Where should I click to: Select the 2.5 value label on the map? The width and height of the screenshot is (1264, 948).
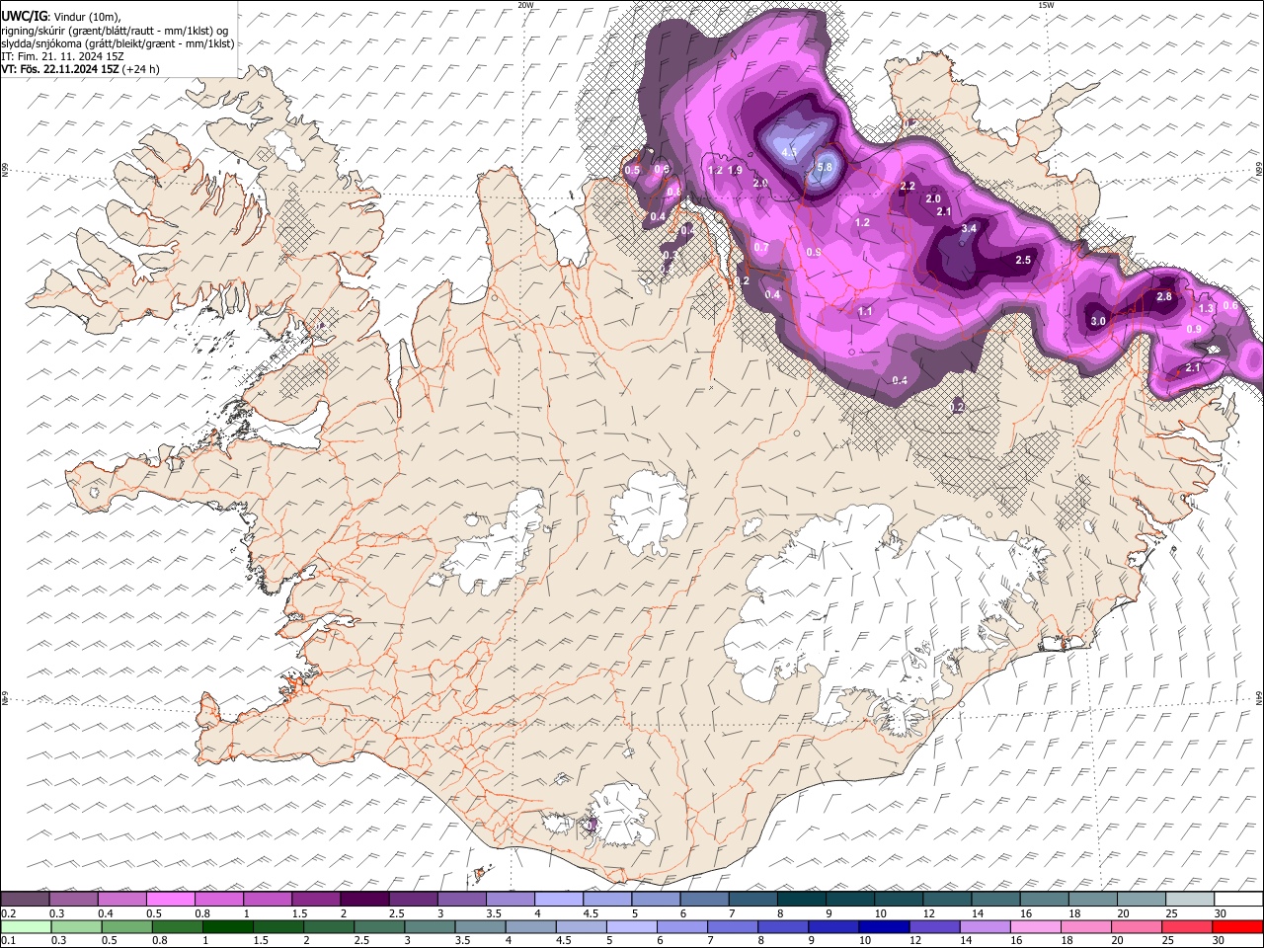click(1023, 261)
